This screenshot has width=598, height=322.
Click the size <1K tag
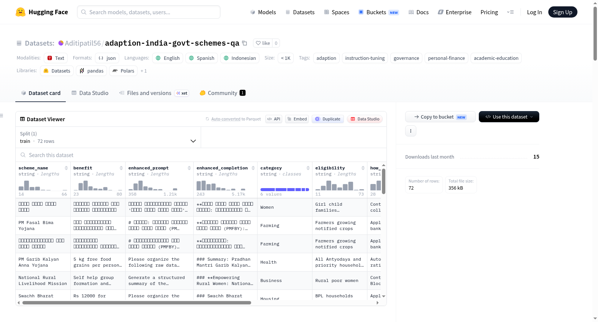tap(286, 58)
